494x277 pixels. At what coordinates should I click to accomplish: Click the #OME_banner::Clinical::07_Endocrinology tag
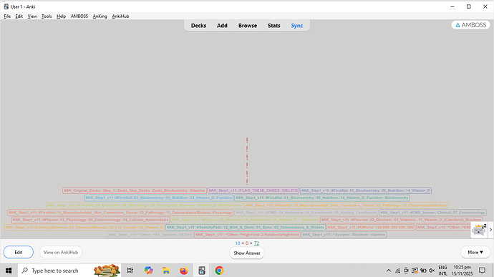(432, 213)
